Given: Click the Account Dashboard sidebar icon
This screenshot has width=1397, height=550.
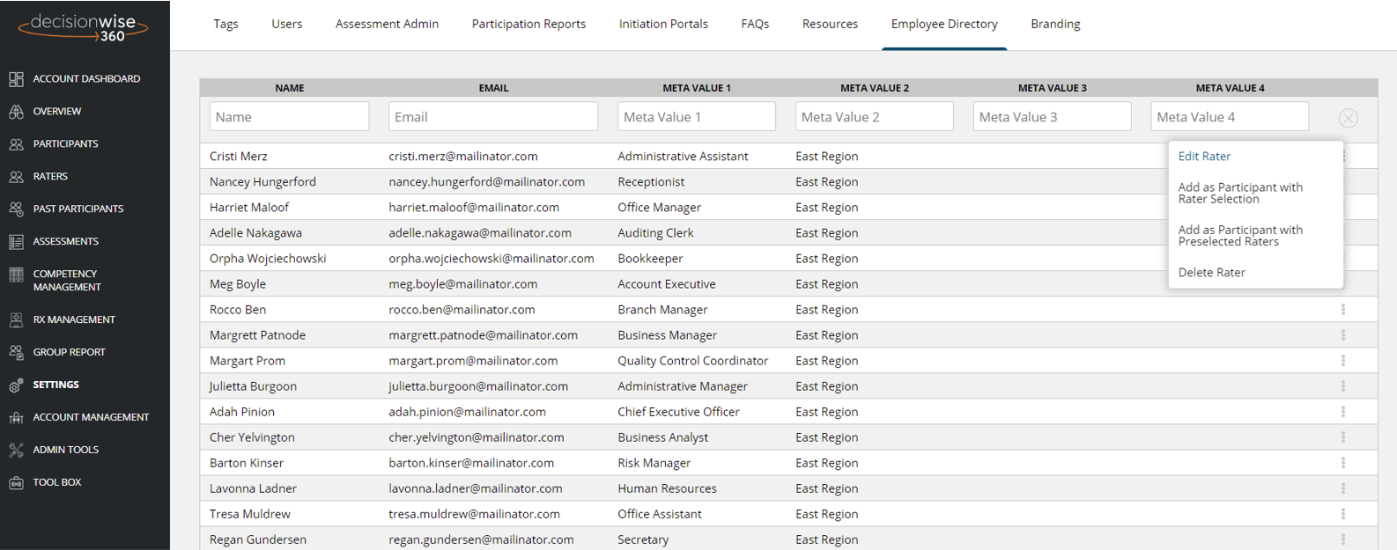Looking at the screenshot, I should point(16,79).
